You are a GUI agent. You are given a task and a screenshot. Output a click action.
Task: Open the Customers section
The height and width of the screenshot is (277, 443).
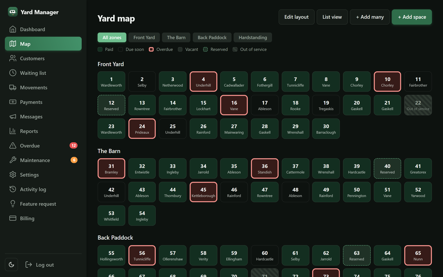43,58
